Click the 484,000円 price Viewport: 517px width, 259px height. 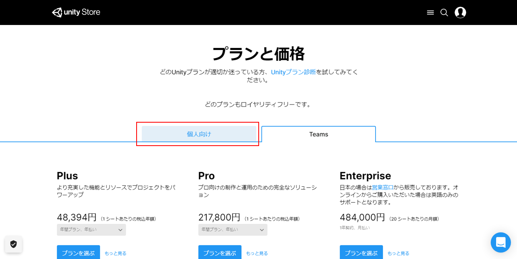coord(362,217)
